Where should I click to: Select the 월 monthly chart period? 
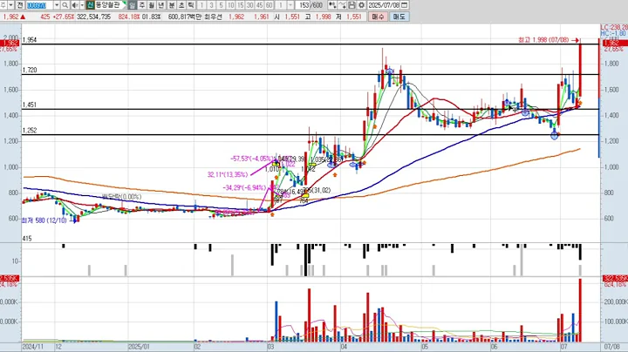pos(152,5)
